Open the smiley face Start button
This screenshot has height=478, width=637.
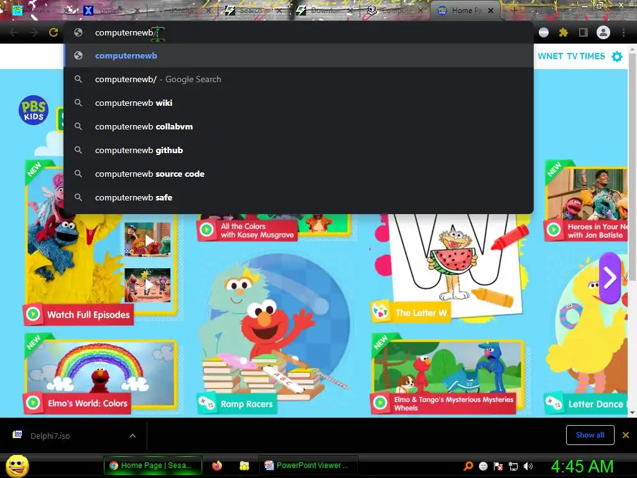[17, 466]
